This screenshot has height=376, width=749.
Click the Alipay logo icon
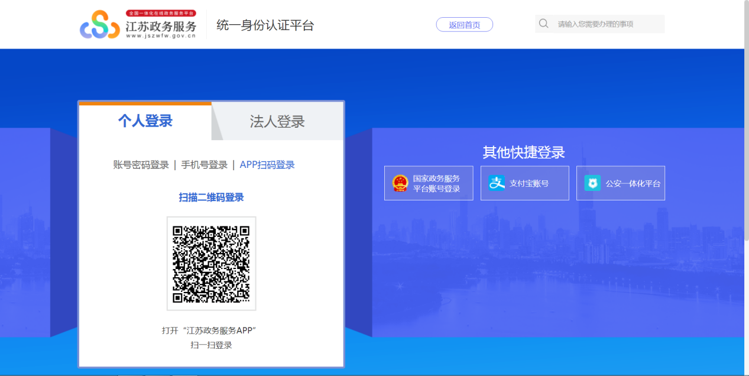point(497,183)
